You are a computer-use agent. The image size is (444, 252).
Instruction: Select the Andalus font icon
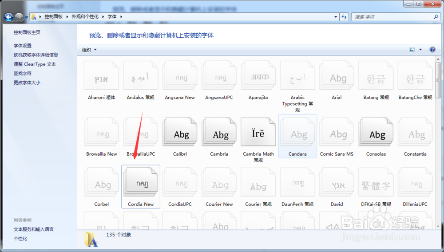tap(140, 76)
